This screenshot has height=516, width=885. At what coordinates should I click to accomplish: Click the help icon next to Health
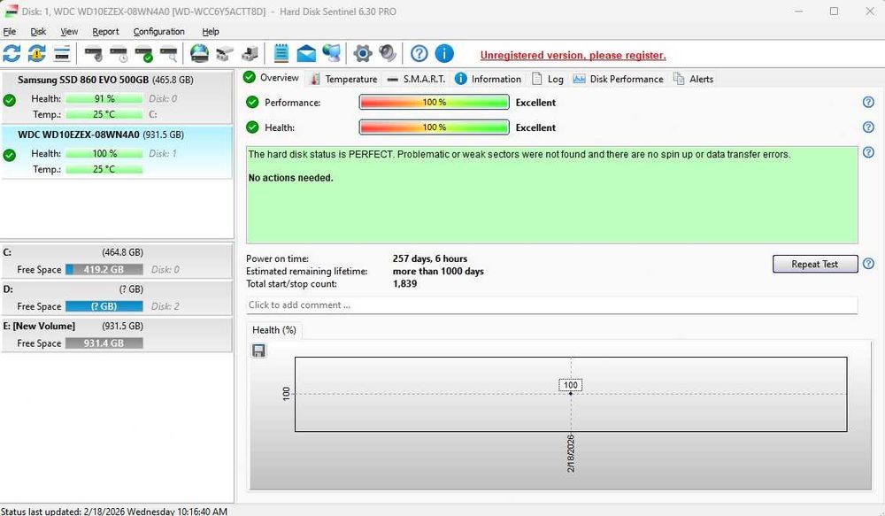869,127
